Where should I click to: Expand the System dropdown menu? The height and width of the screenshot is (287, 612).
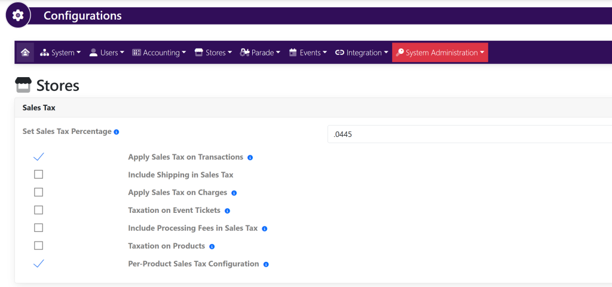click(60, 53)
